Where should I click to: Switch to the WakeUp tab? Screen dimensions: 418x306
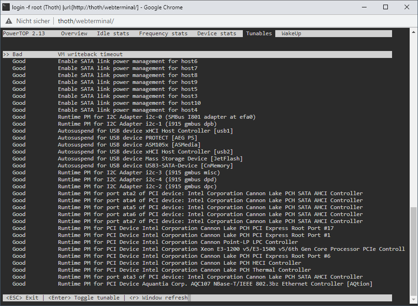click(x=291, y=33)
